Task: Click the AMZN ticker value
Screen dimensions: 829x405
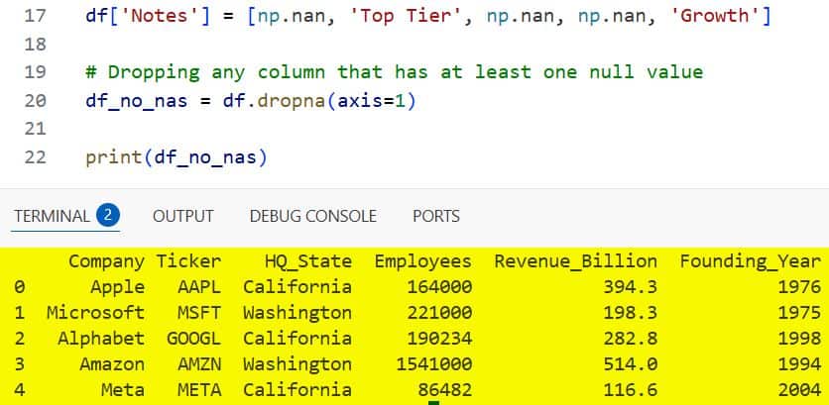Action: point(199,364)
